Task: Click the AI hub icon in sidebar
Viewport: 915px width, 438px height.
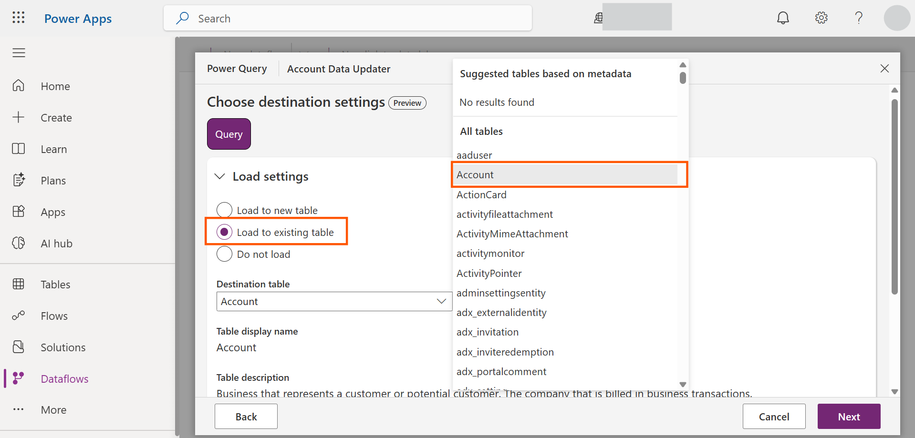Action: 19,243
